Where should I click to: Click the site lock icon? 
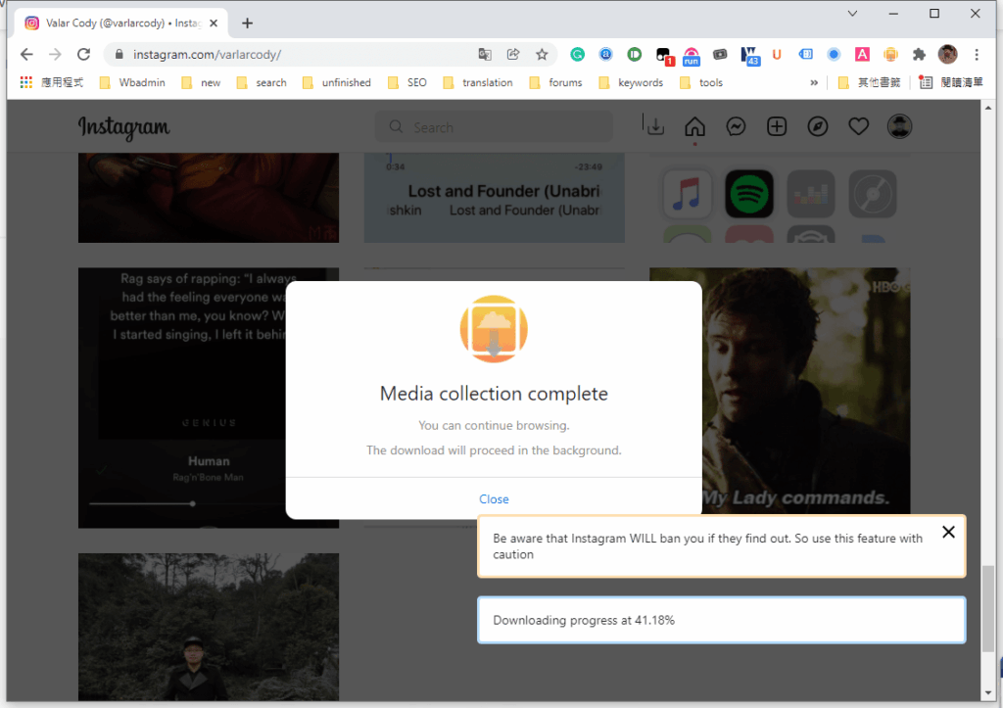coord(119,55)
